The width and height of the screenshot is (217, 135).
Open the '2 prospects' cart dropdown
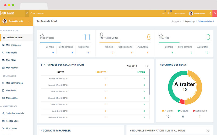(x=180, y=13)
